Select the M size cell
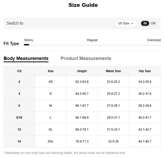The height and width of the screenshot is (158, 164). 51,106
